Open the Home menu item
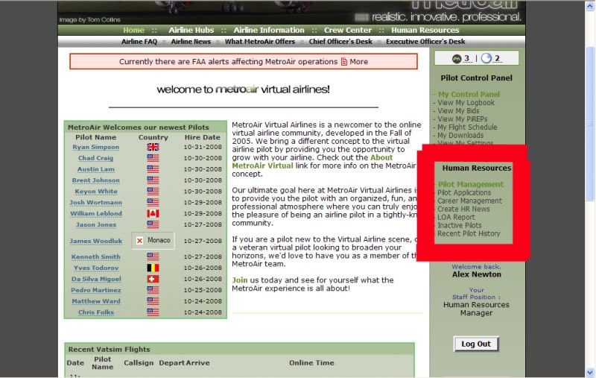The image size is (596, 378). 133,30
